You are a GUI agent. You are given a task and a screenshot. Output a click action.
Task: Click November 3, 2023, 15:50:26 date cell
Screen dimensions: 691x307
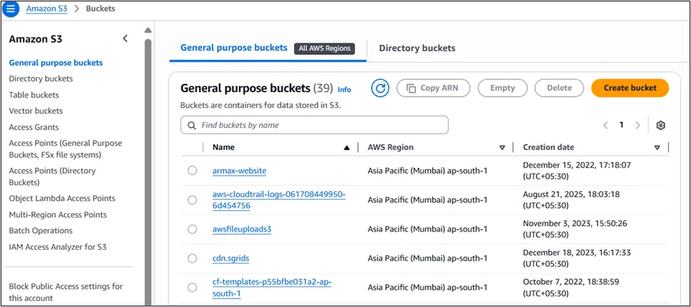pyautogui.click(x=574, y=229)
